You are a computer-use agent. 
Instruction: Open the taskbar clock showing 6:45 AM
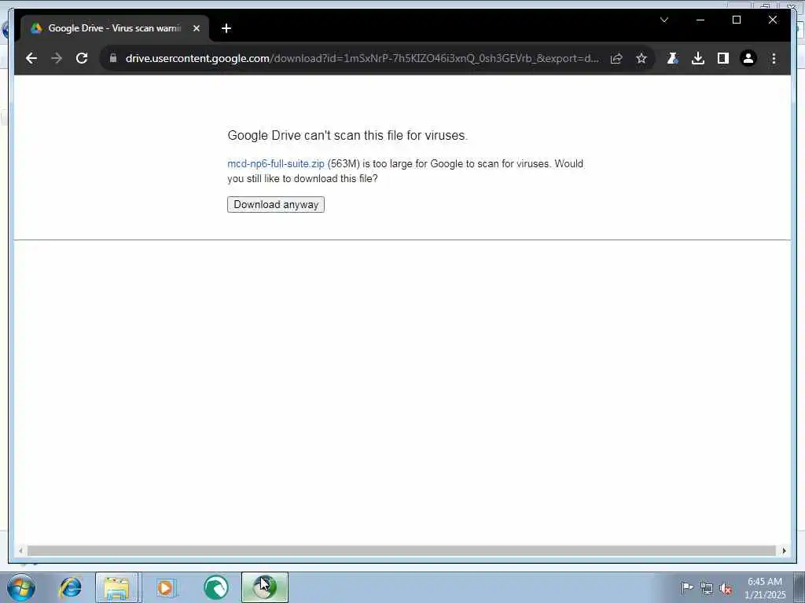(765, 588)
